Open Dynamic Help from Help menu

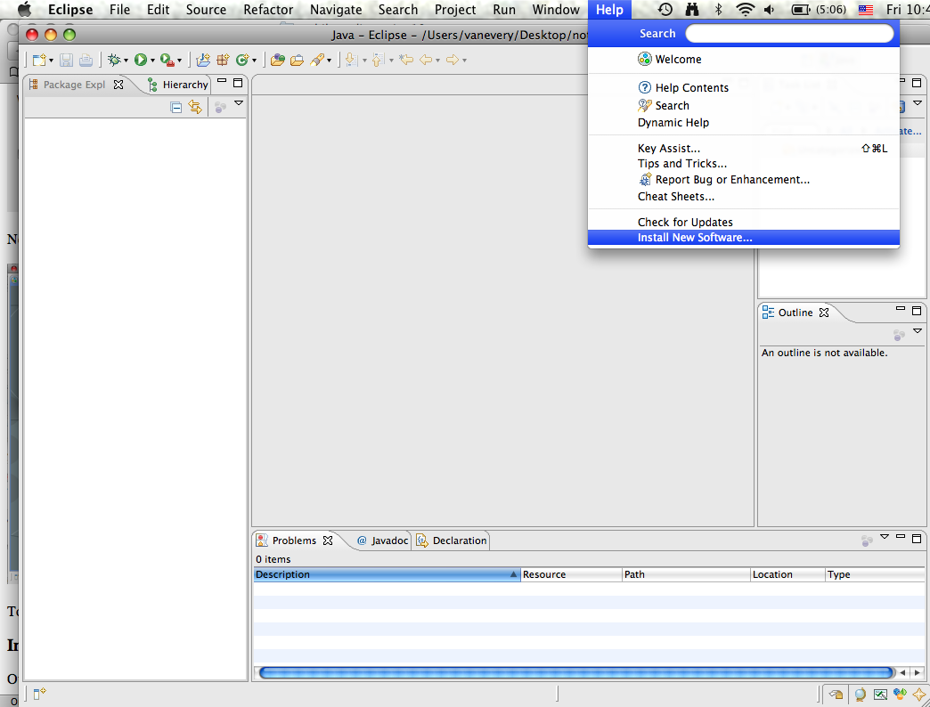point(744,123)
